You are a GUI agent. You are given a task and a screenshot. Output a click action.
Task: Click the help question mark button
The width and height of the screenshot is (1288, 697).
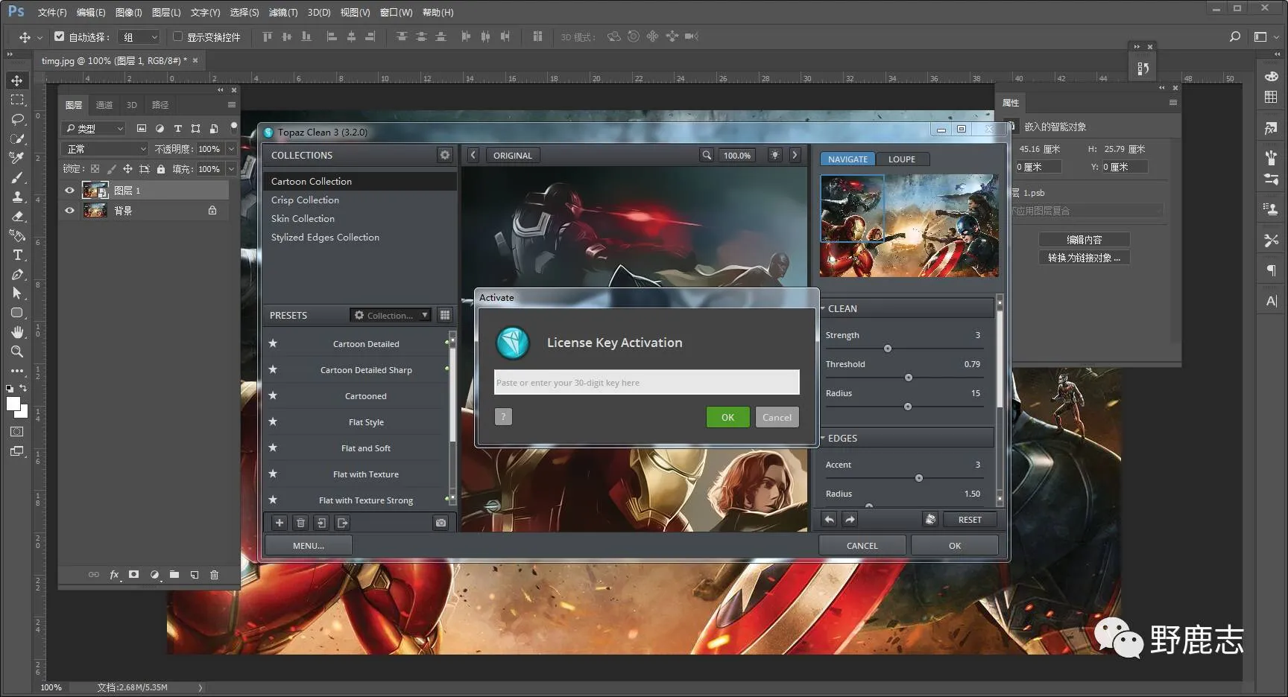[x=503, y=417]
